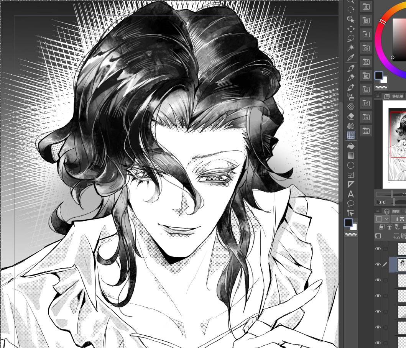Select the Auto select magic wand tool
Image resolution: width=406 pixels, height=348 pixels.
click(350, 48)
